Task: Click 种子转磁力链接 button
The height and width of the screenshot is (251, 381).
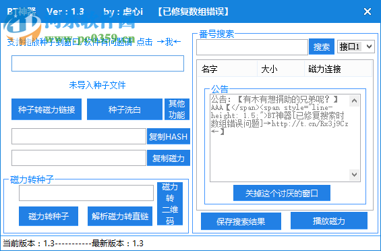Action: pos(47,109)
